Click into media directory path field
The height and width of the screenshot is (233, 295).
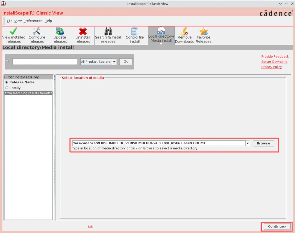(x=159, y=143)
